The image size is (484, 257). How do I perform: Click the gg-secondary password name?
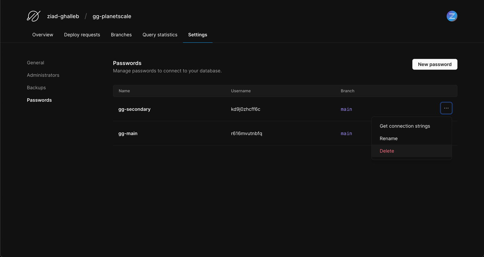(134, 109)
